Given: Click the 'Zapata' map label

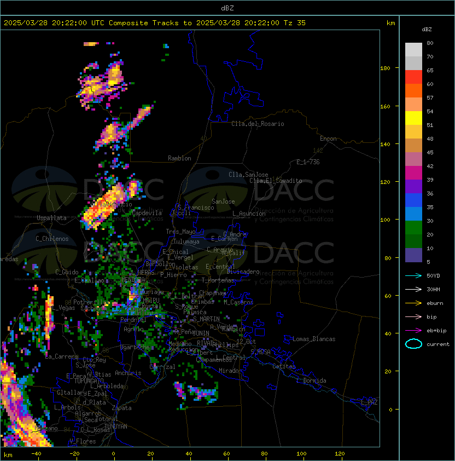Looking at the screenshot, I should (121, 408).
